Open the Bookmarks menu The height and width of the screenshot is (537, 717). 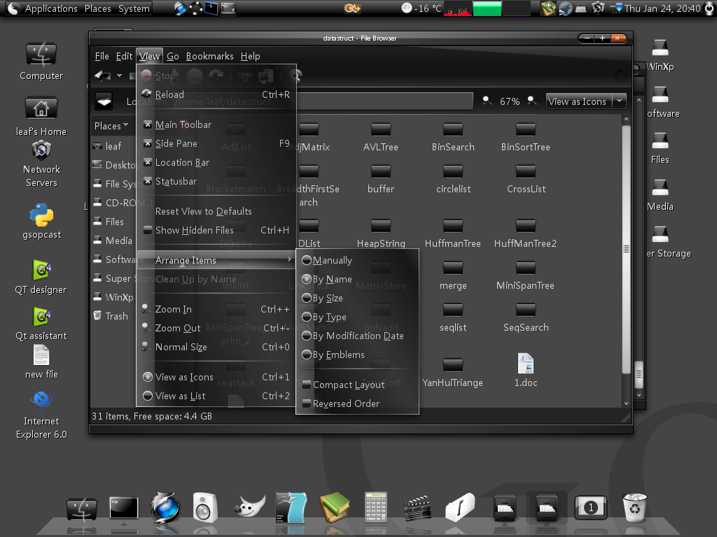pos(209,56)
